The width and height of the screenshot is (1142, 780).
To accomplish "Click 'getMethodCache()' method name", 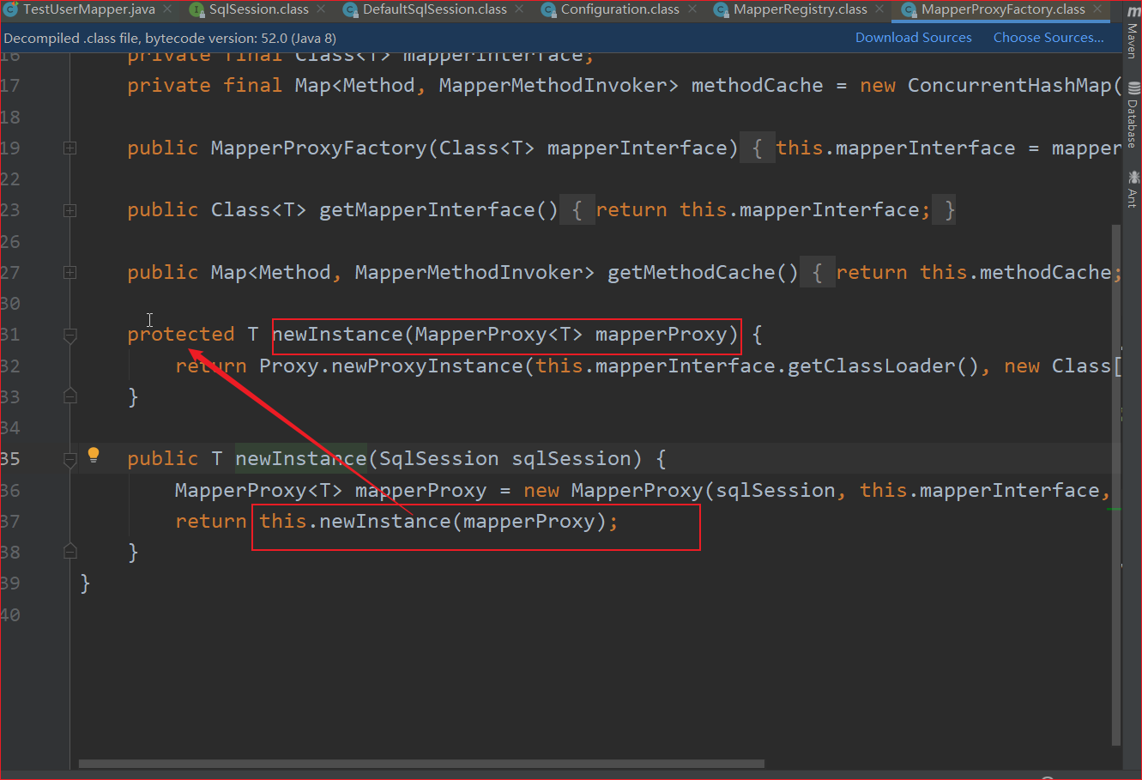I will click(x=703, y=273).
